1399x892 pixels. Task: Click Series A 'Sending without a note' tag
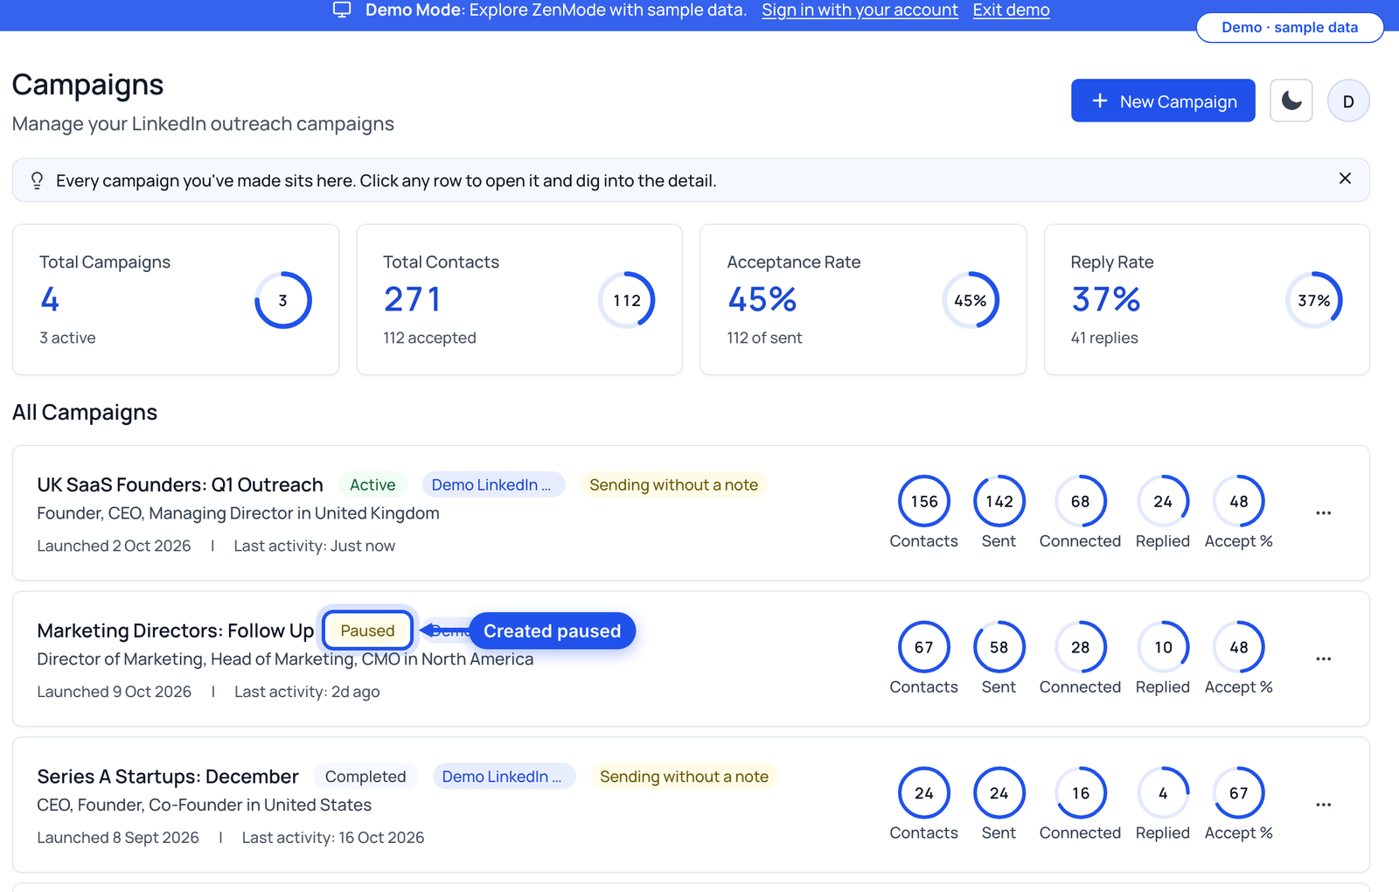tap(684, 777)
